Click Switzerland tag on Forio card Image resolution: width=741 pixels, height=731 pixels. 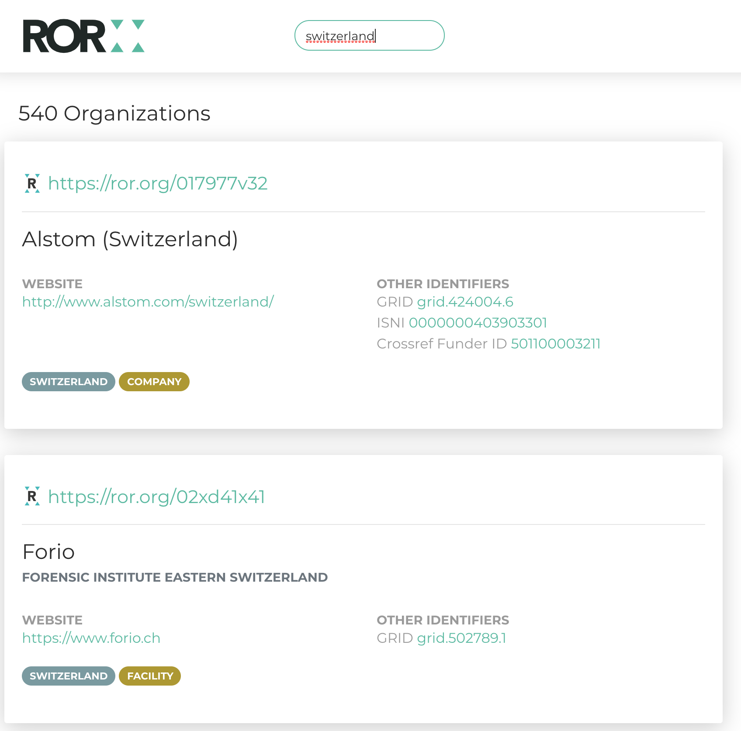(x=69, y=676)
